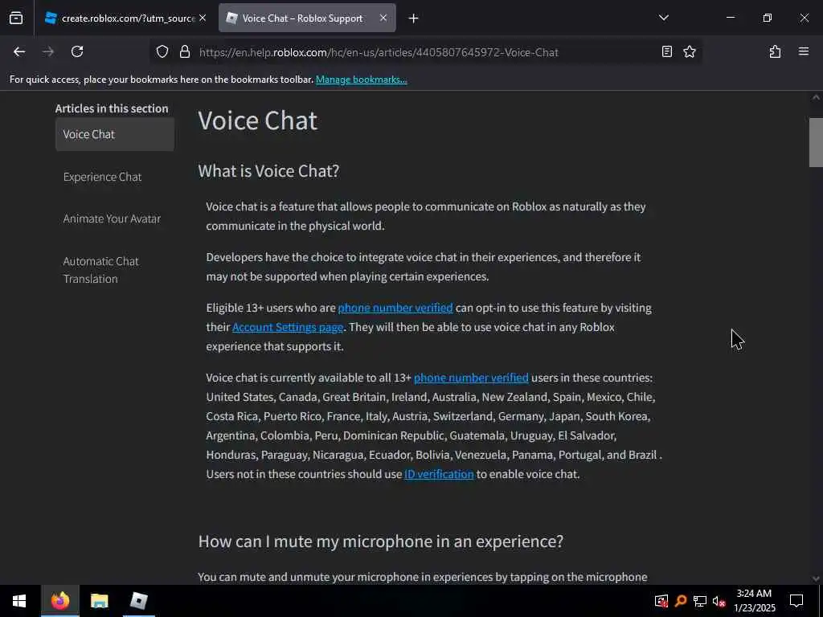Click the Articles in this section heading
The image size is (823, 617).
coord(112,108)
